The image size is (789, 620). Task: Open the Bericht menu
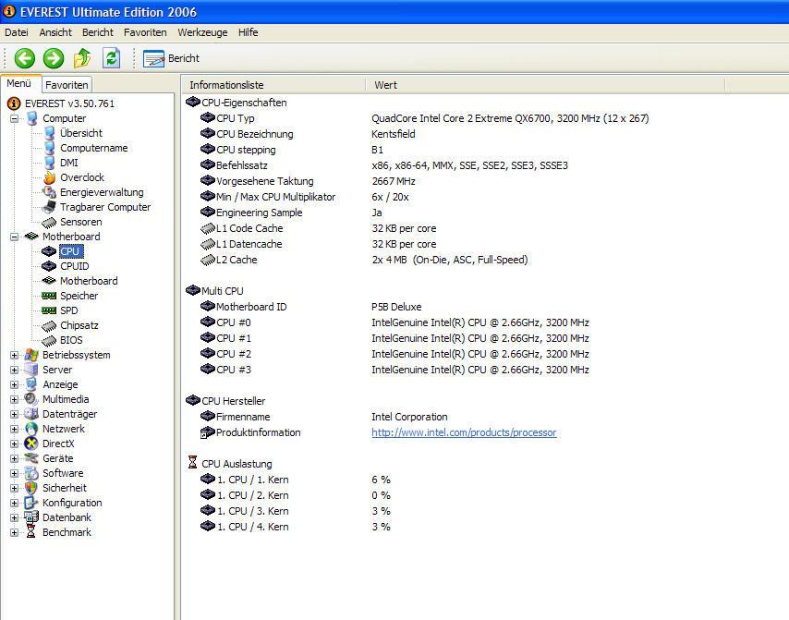click(98, 32)
